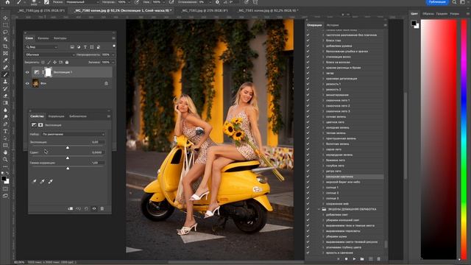
Task: Select the Lasso tool
Action: coord(5,32)
